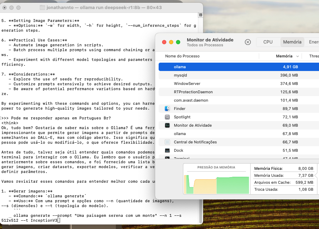Click the Spotlight magnifier icon in the list
This screenshot has height=229, width=319.
[x=167, y=117]
